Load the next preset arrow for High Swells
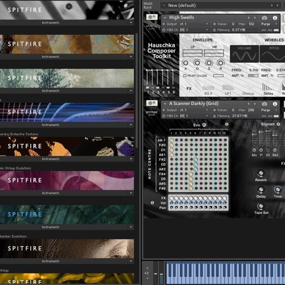The height and width of the screenshot is (285, 285). click(x=255, y=18)
